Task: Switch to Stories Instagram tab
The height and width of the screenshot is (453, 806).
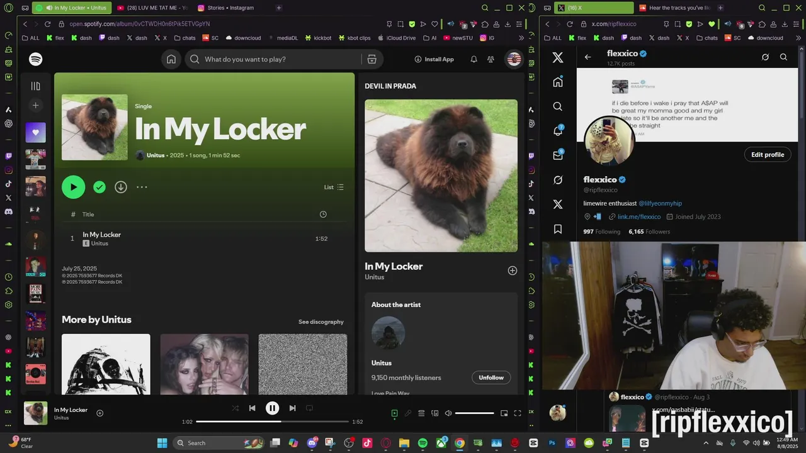Action: pos(230,8)
